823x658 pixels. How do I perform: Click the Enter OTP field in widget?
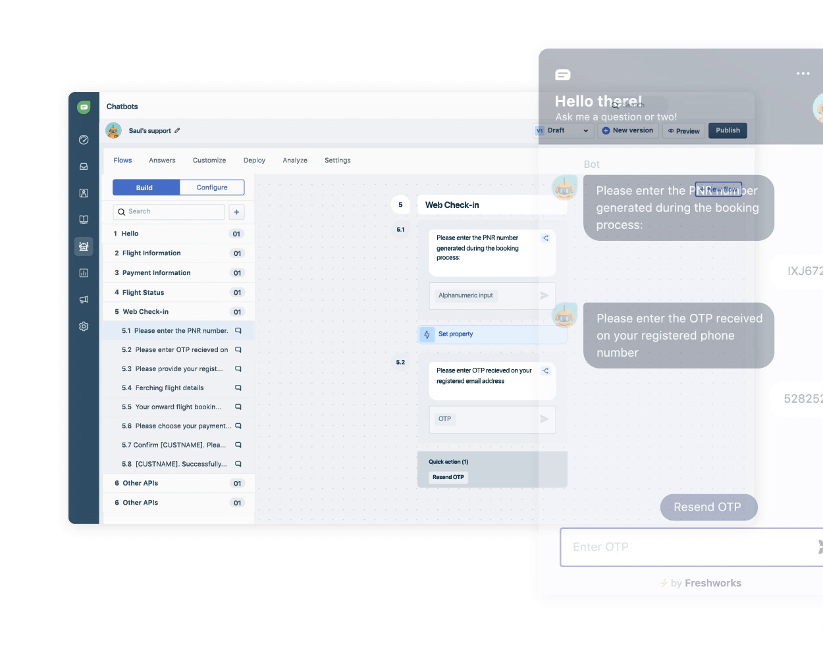pyautogui.click(x=691, y=547)
